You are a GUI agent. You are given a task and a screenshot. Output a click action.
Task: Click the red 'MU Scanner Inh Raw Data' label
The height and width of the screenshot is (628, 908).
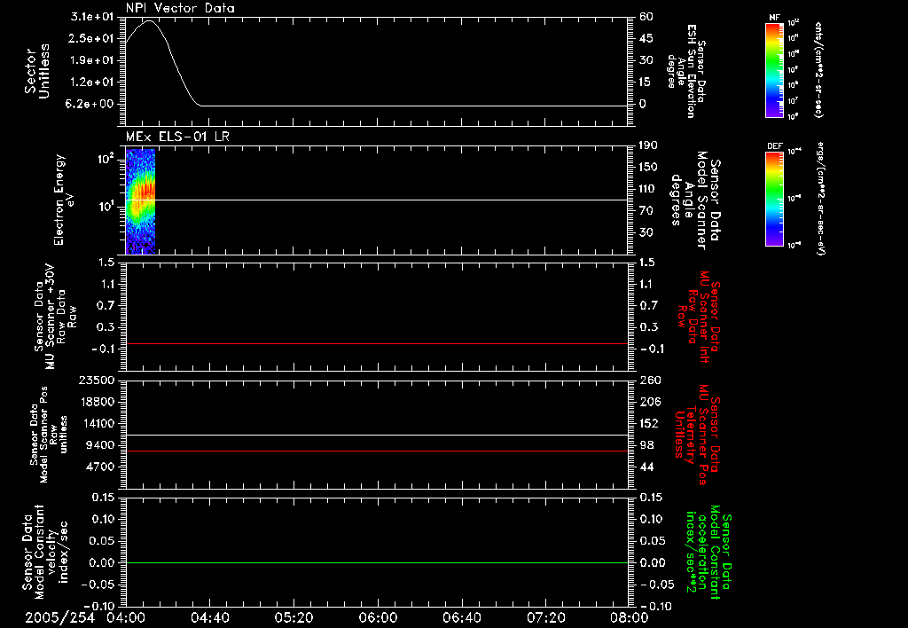click(698, 318)
